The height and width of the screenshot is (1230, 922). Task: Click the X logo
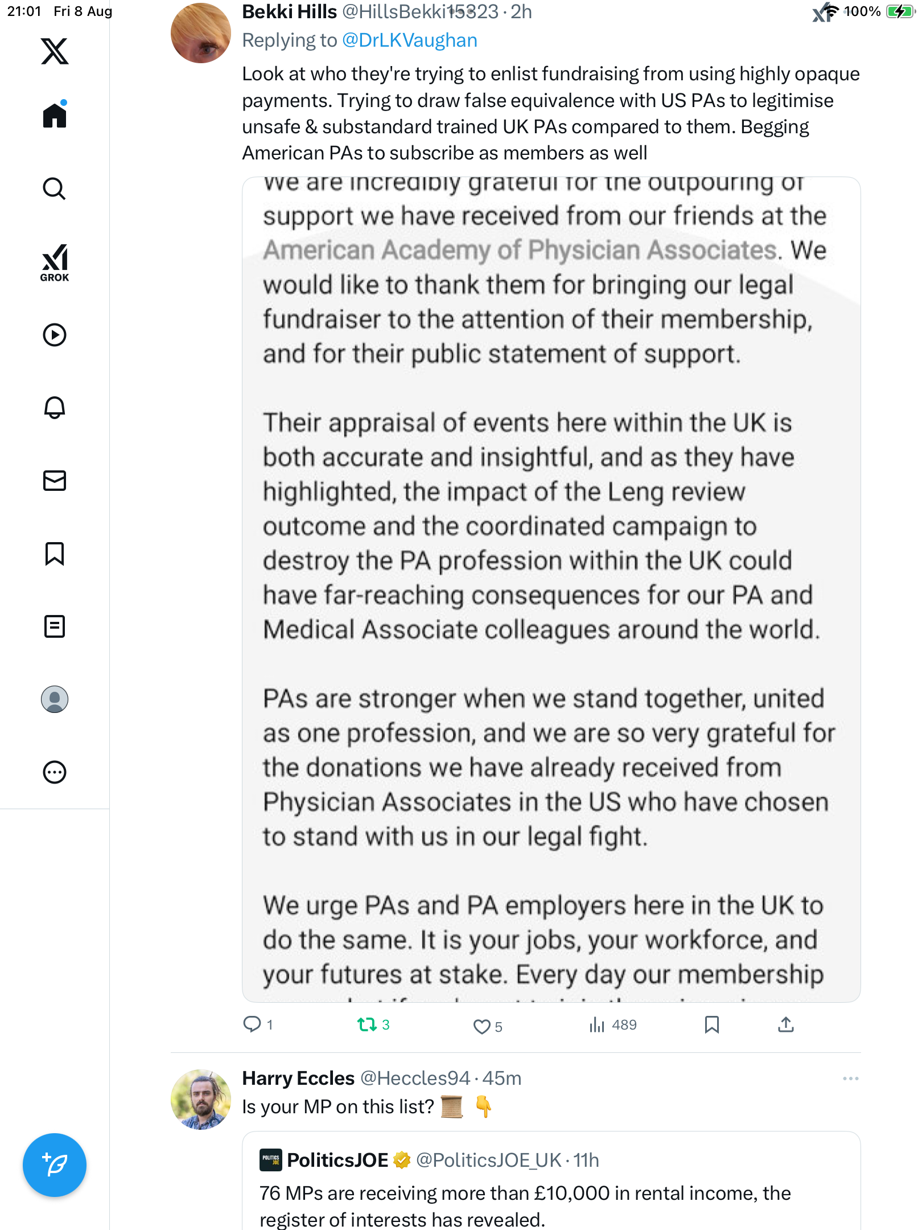[x=55, y=51]
